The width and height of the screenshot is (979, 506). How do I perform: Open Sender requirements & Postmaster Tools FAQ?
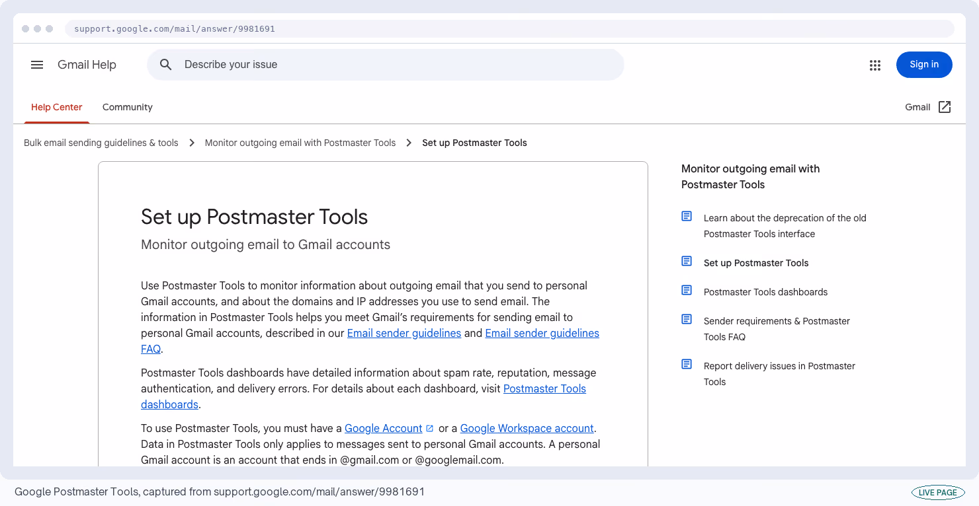click(x=777, y=329)
